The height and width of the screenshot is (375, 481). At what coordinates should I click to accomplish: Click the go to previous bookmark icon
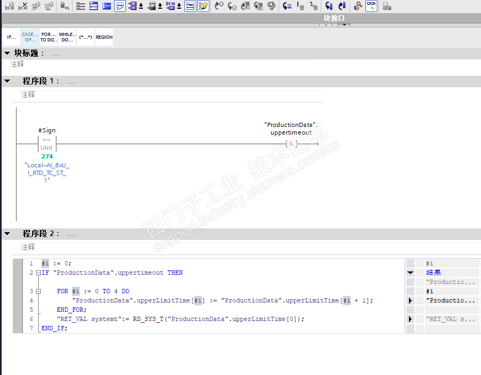(x=329, y=6)
